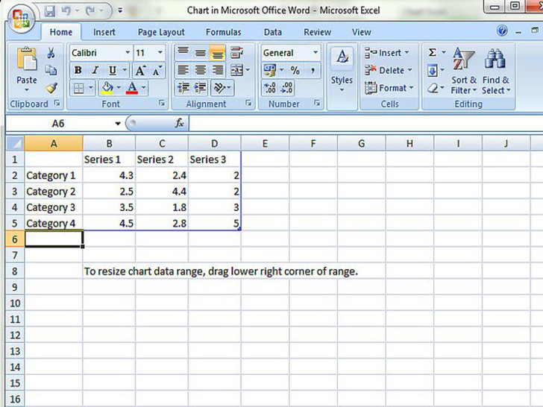Open Sort & Filter menu
The height and width of the screenshot is (407, 543).
(x=464, y=72)
